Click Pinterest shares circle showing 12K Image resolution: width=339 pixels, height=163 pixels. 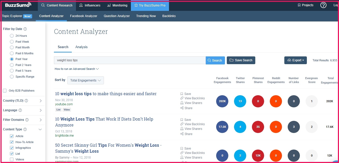click(x=258, y=156)
